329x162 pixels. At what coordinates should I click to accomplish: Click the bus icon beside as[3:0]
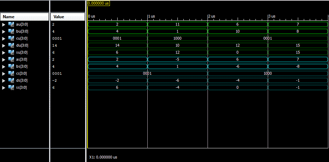[11, 60]
